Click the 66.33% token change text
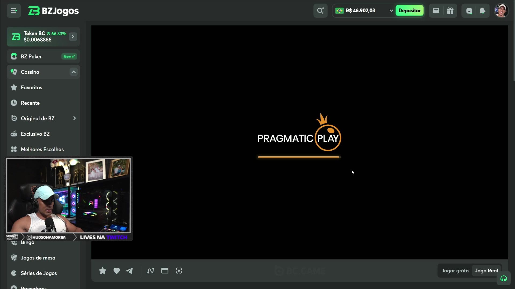 click(59, 34)
